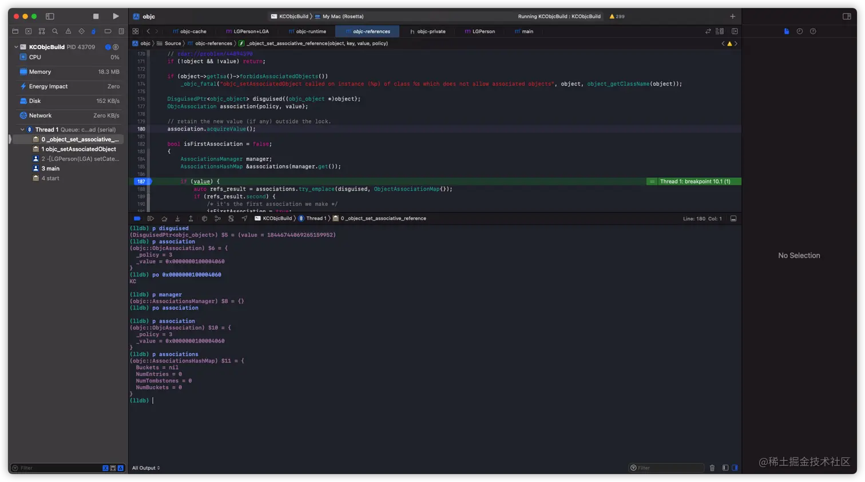This screenshot has height=482, width=865.
Task: Click the Step Out button
Action: (191, 218)
